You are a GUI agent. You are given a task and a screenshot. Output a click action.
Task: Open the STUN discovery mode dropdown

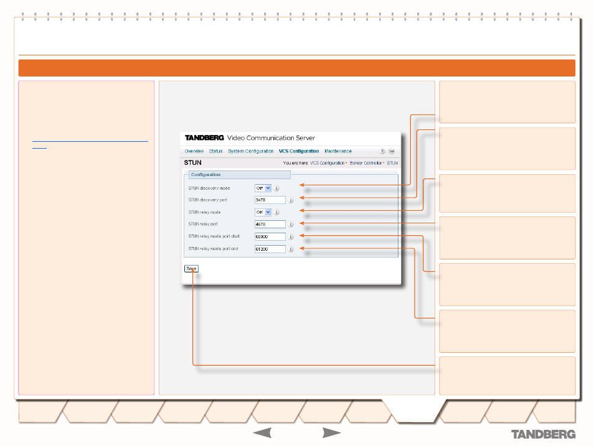[x=263, y=188]
